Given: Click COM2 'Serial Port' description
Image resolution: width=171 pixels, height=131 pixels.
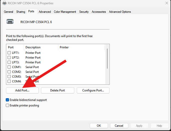Looking at the screenshot, I should pyautogui.click(x=32, y=72).
